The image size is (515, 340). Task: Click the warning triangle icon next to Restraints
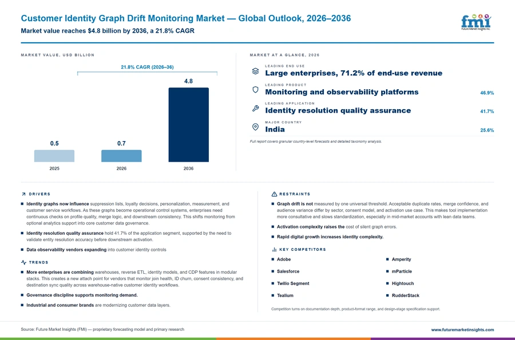(274, 194)
